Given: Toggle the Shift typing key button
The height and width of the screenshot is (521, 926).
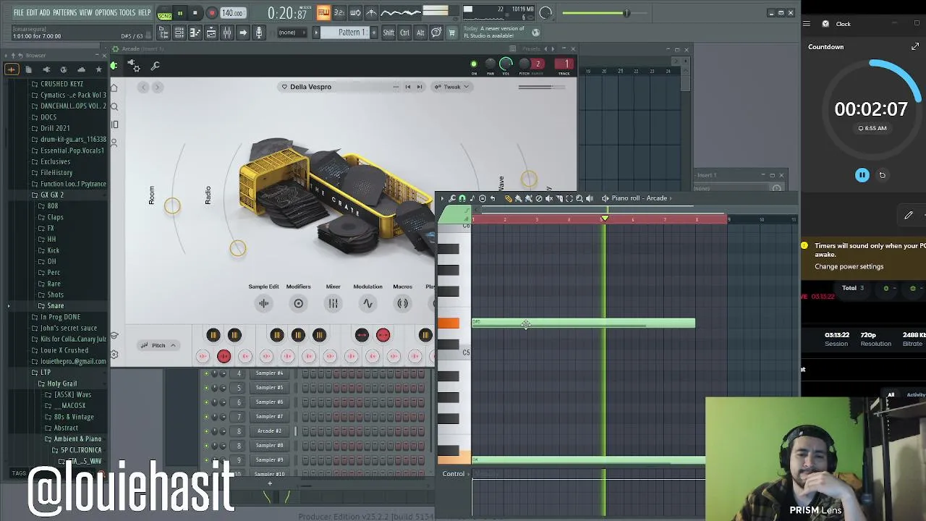Looking at the screenshot, I should pos(388,33).
